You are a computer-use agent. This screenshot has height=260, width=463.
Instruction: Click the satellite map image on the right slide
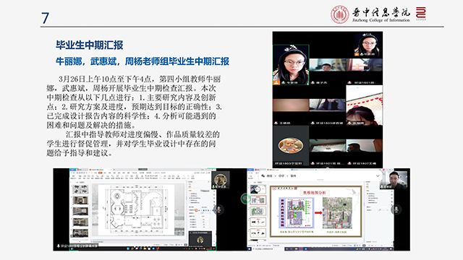click(337, 213)
